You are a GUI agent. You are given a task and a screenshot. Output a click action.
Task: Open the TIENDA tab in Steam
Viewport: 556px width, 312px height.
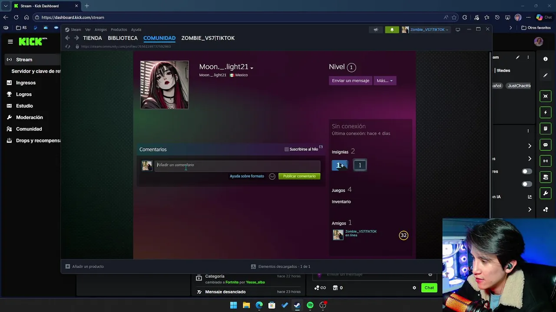(93, 38)
